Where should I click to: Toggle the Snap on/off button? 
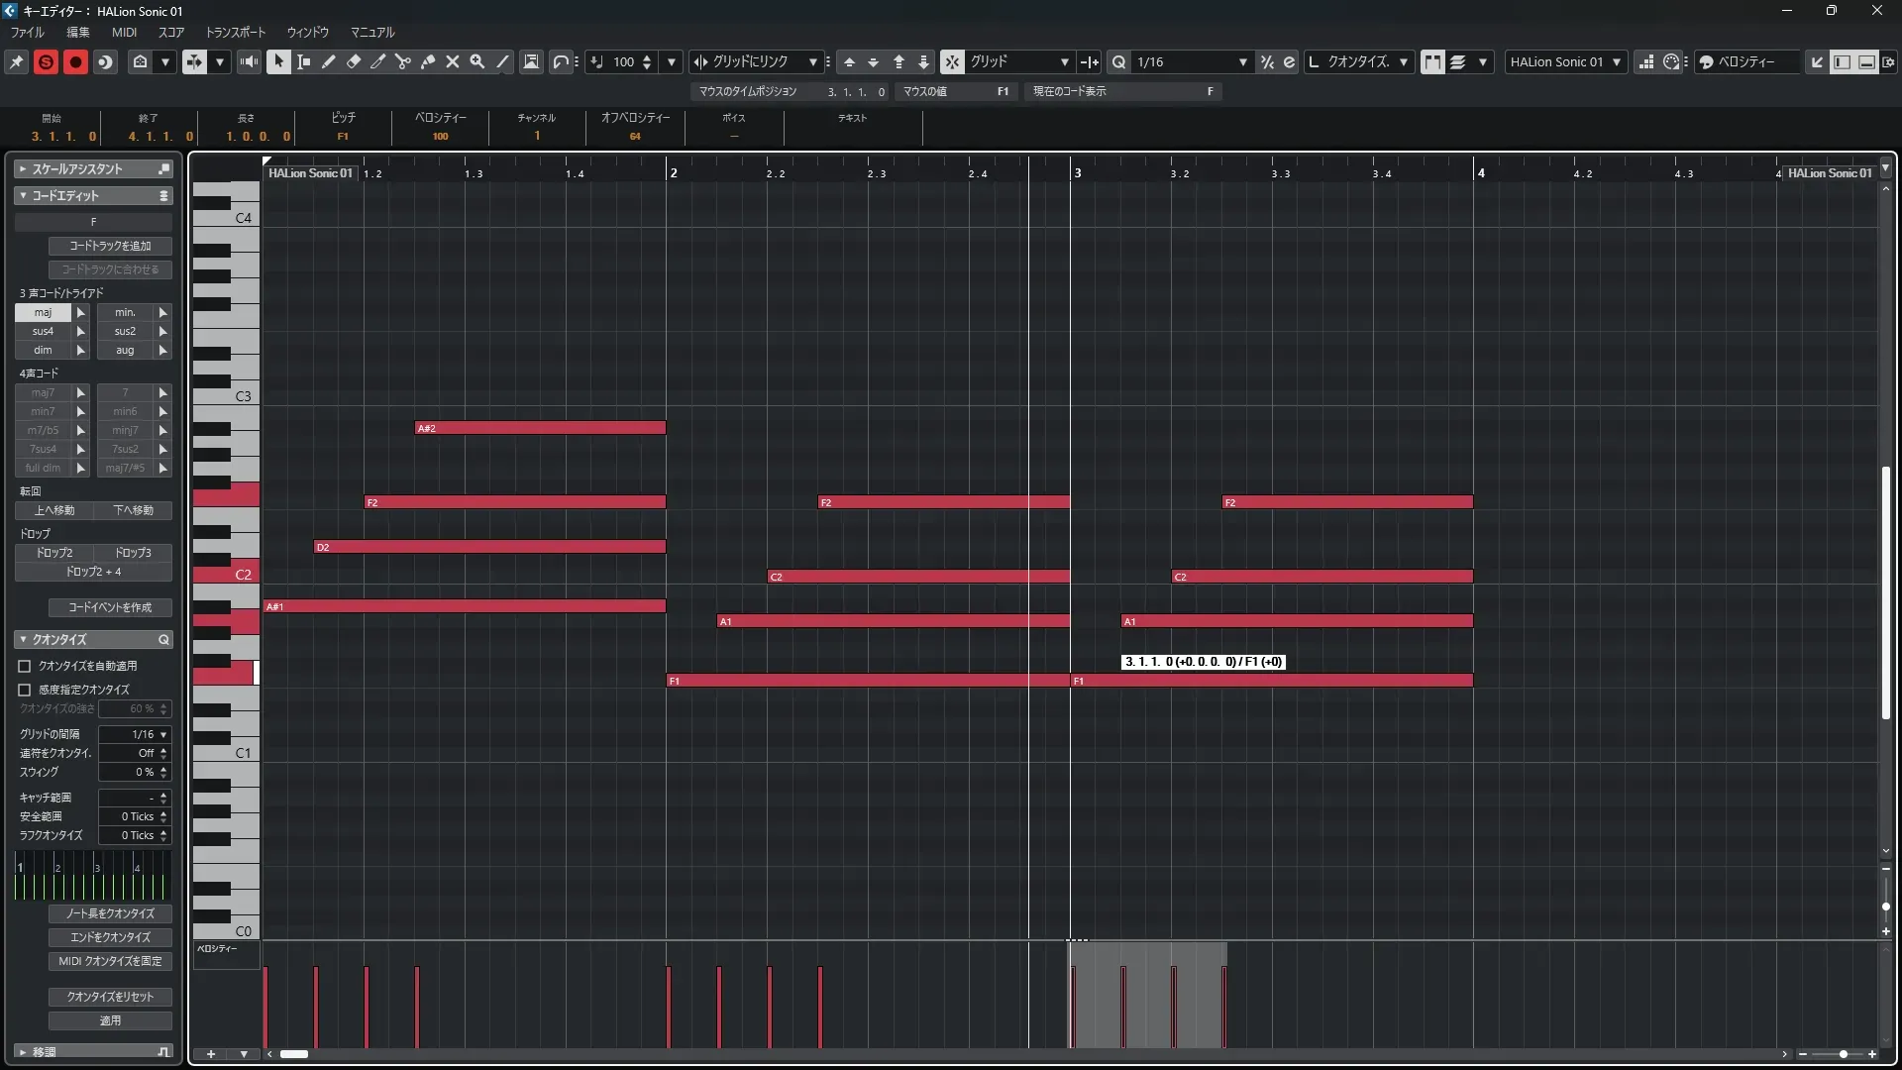coord(951,61)
